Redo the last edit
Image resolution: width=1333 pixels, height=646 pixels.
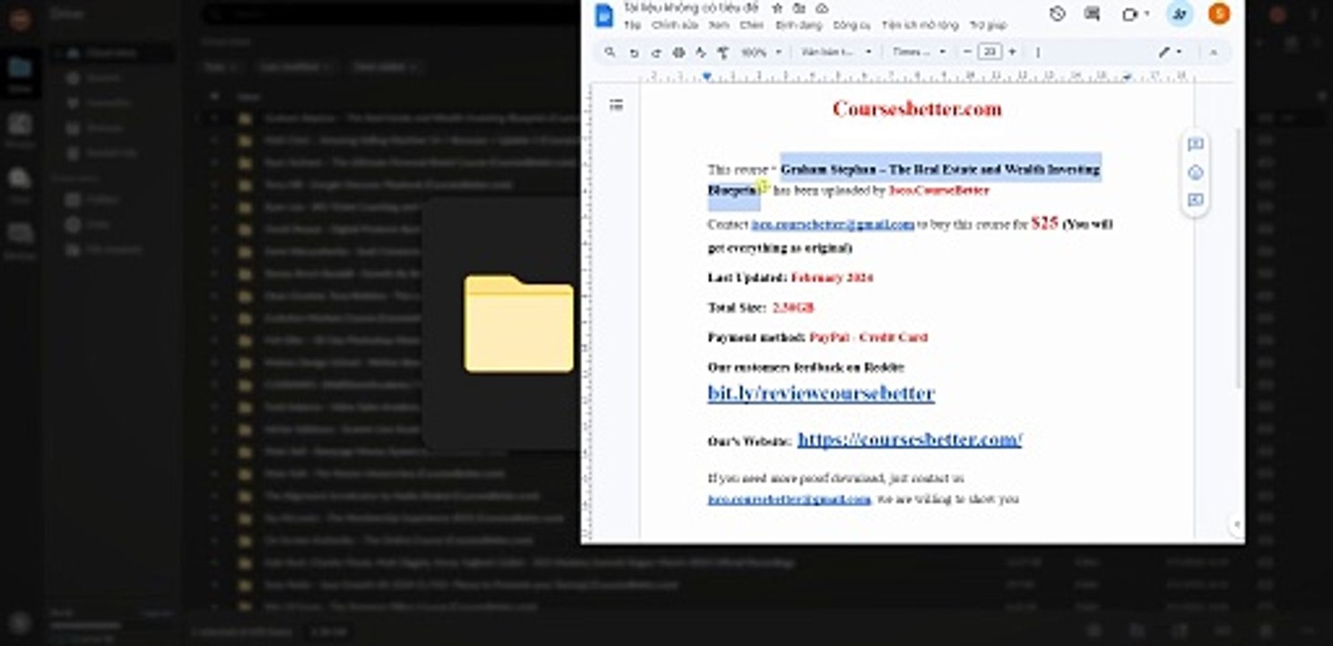tap(657, 52)
